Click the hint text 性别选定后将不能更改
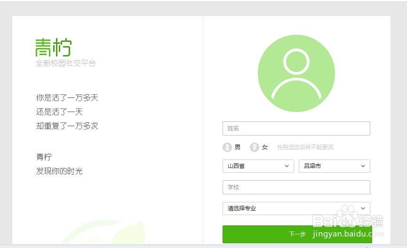407x248 pixels. [x=305, y=147]
